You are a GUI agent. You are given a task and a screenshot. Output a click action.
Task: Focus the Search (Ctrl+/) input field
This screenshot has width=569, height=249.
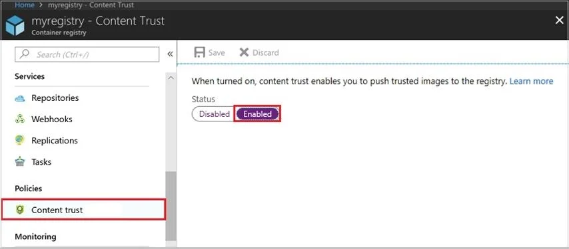coord(87,54)
